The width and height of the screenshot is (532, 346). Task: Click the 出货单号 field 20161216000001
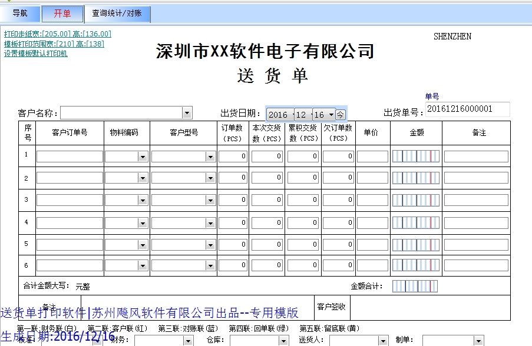(468, 109)
